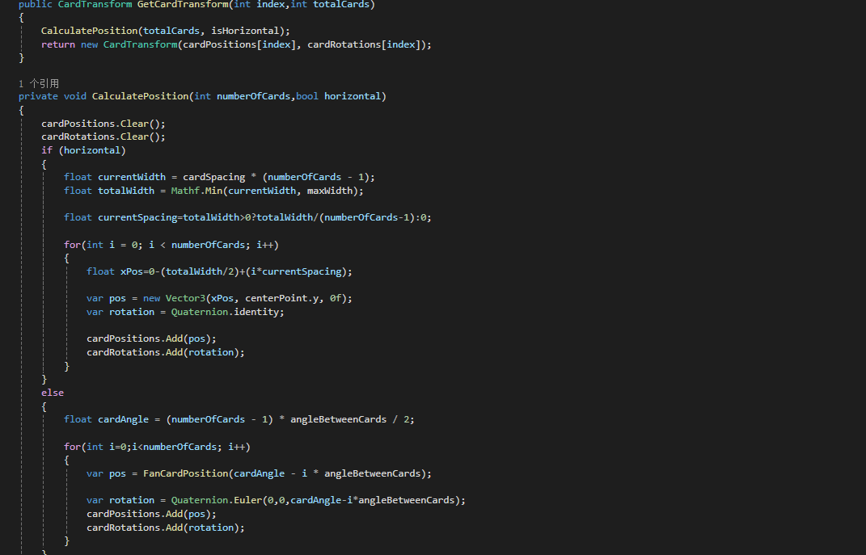Click the "else" keyword
This screenshot has height=555, width=866.
(53, 393)
